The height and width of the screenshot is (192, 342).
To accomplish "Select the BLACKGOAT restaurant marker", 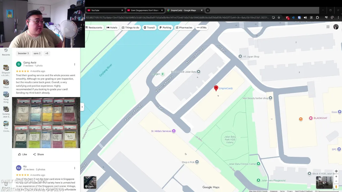I will click(x=311, y=118).
